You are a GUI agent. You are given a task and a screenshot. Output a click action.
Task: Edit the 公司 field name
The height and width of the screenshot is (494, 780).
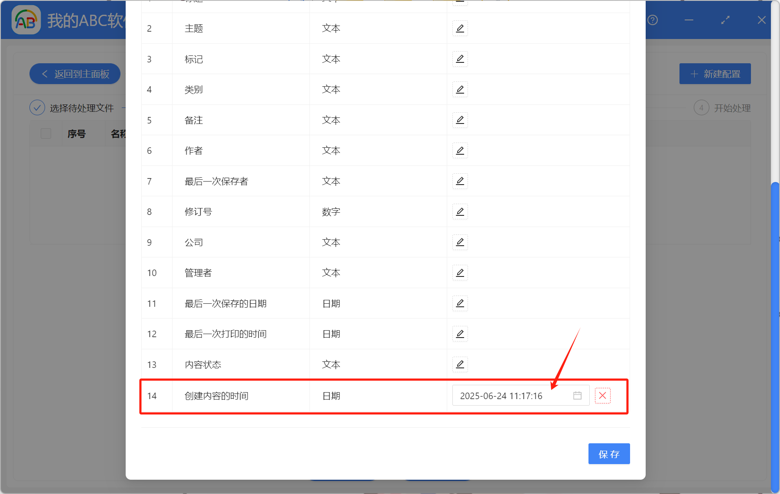[460, 242]
